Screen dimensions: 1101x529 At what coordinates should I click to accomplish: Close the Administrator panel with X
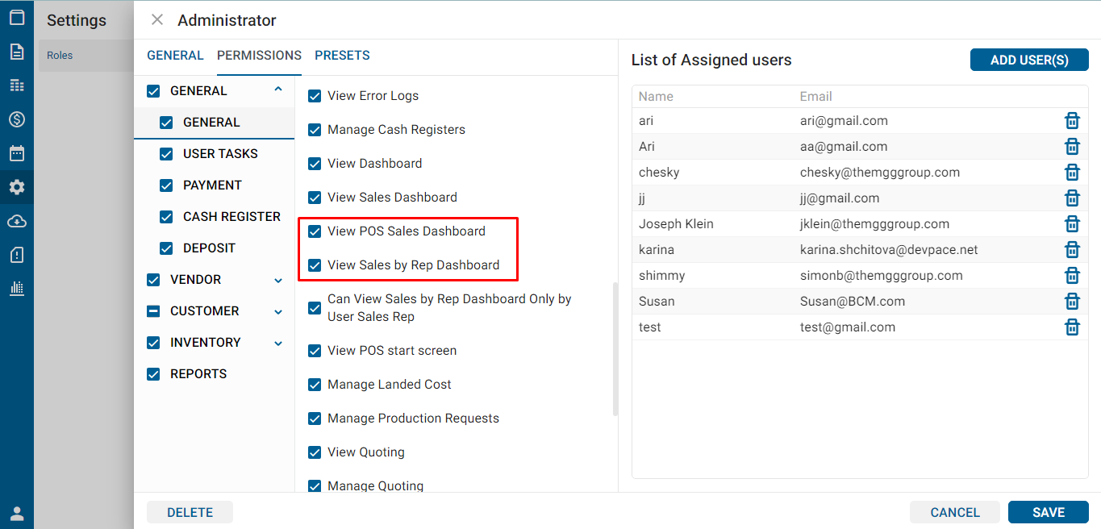point(157,20)
